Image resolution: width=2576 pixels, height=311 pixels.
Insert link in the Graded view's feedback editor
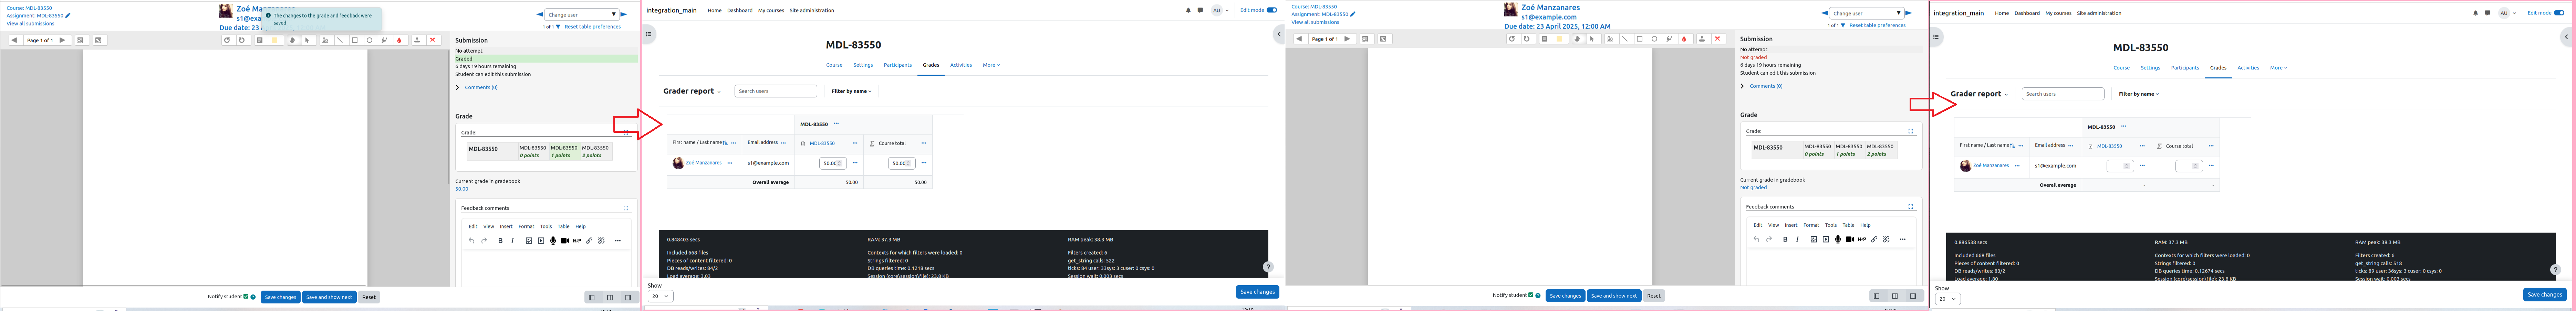[589, 241]
